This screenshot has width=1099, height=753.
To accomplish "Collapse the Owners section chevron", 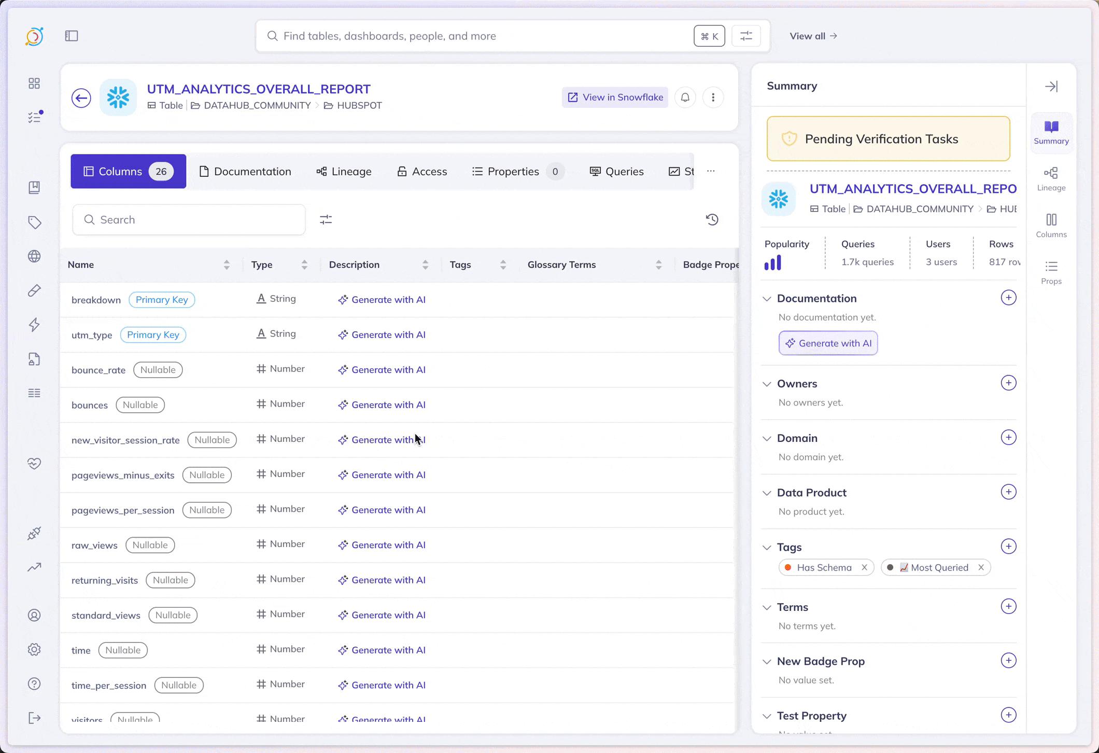I will tap(767, 384).
